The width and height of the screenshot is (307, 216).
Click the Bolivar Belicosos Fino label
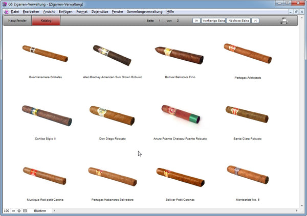click(x=180, y=77)
